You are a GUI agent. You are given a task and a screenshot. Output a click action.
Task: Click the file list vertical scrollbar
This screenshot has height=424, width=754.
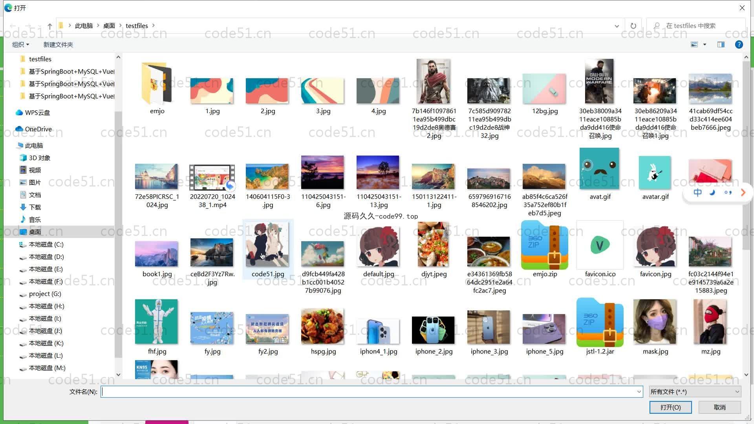(x=746, y=155)
